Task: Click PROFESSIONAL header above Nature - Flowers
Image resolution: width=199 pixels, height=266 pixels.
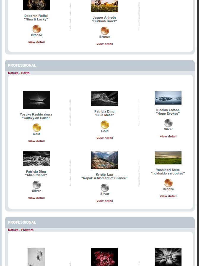Action: coord(22,222)
